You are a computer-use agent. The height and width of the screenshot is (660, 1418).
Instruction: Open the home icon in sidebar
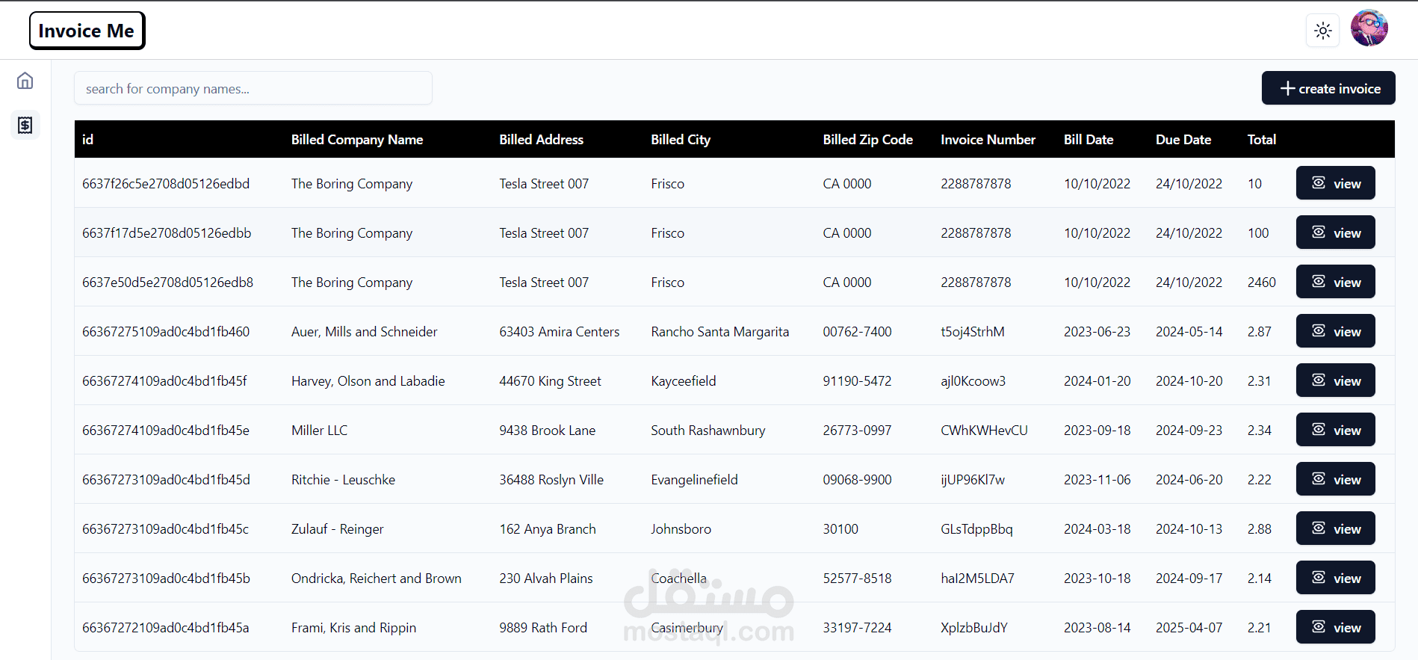pyautogui.click(x=25, y=81)
